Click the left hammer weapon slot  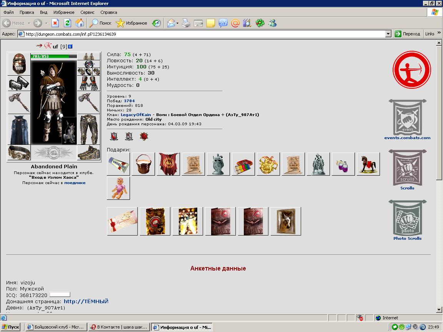click(19, 103)
